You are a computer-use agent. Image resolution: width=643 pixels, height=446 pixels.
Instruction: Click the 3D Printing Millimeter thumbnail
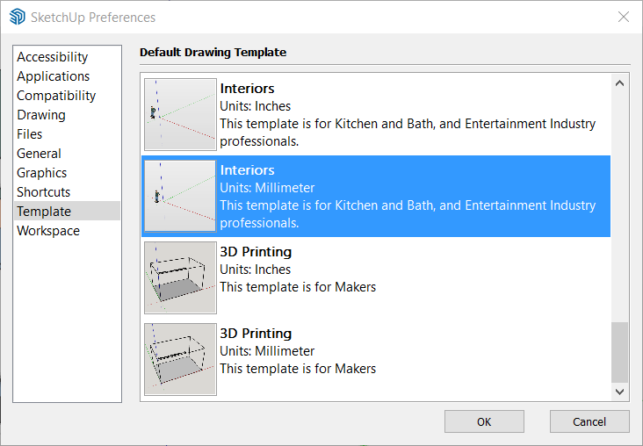pyautogui.click(x=180, y=359)
